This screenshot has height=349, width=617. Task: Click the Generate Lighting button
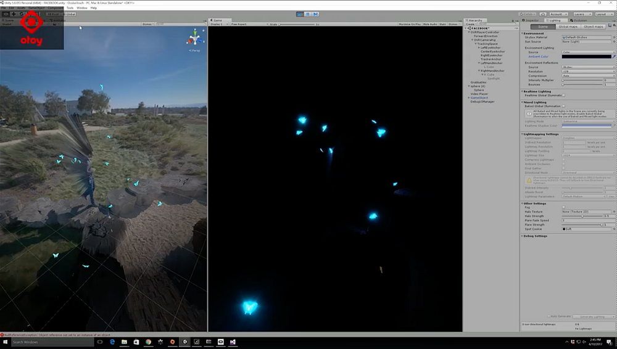594,317
